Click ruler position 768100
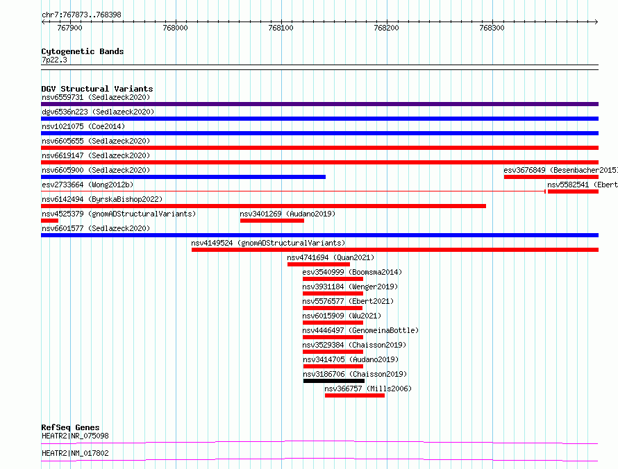Image resolution: width=618 pixels, height=469 pixels. click(281, 28)
